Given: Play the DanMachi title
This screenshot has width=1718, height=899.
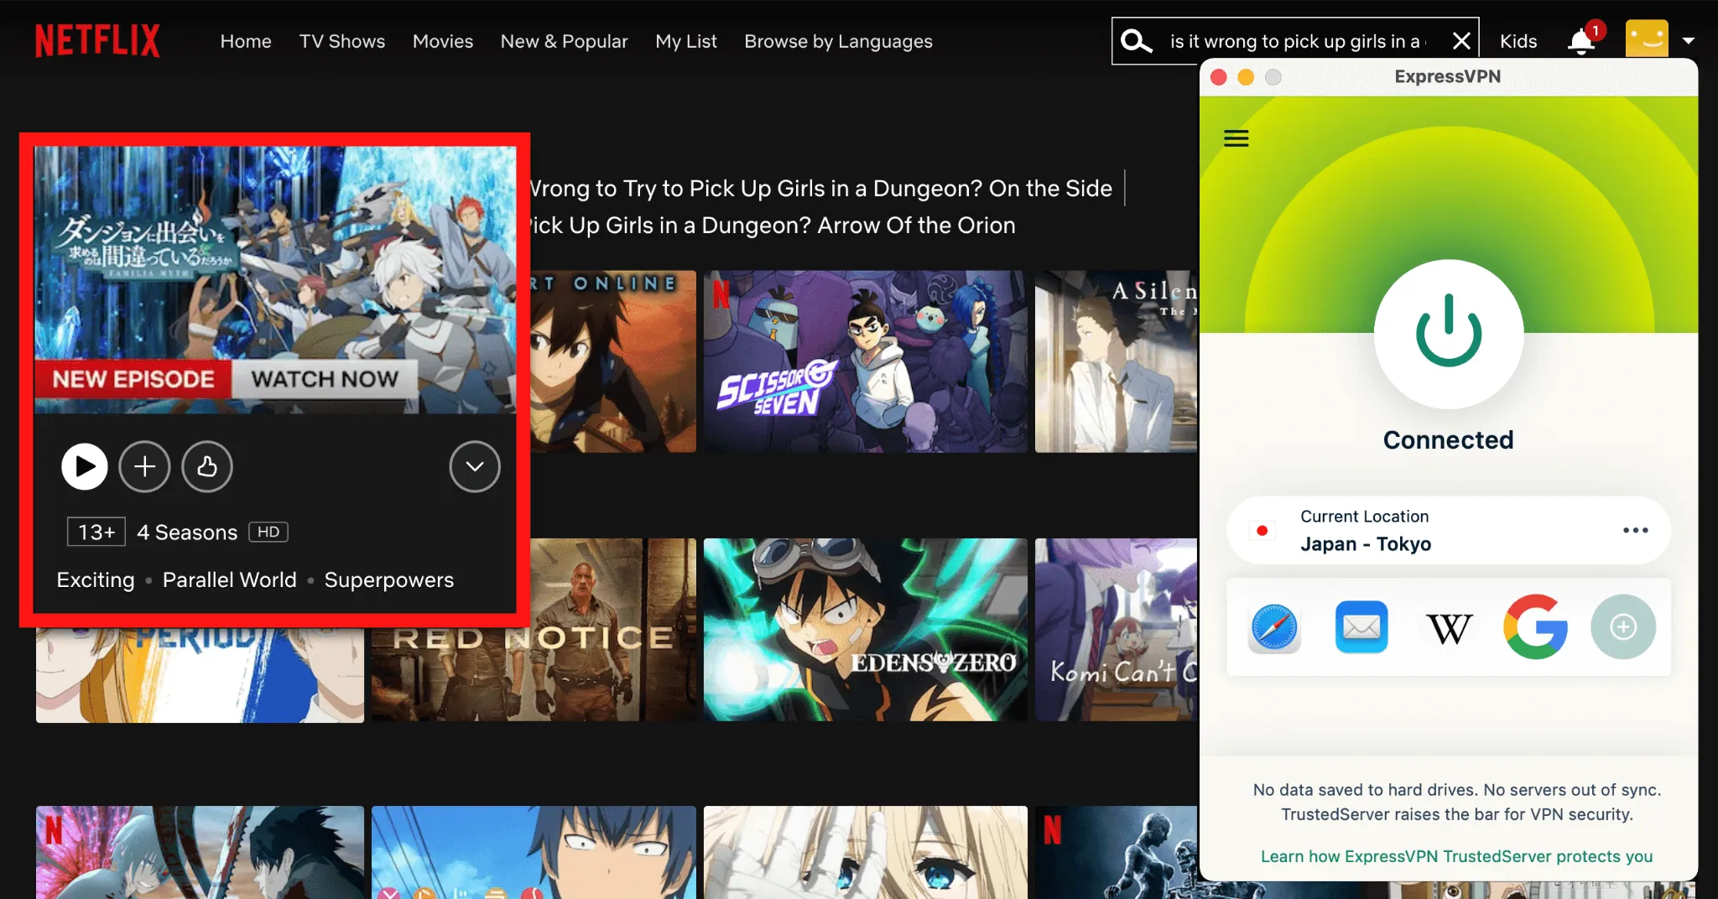Looking at the screenshot, I should [x=85, y=466].
